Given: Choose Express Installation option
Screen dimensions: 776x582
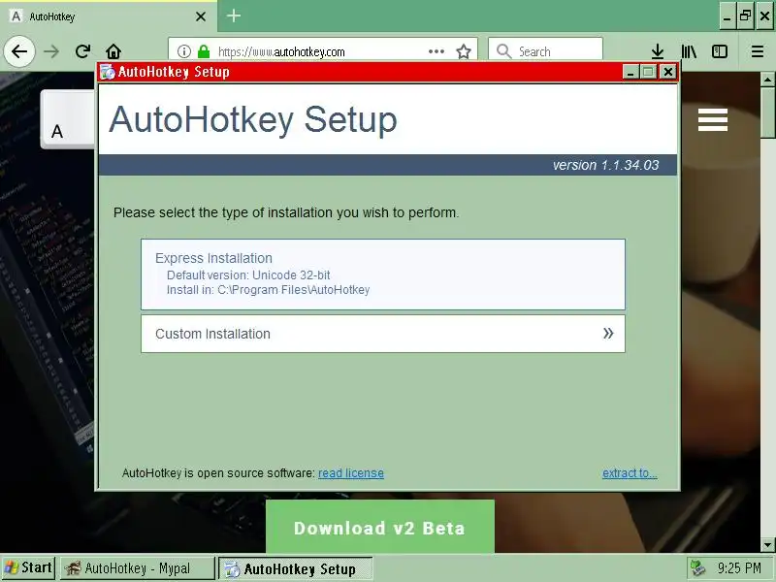Looking at the screenshot, I should pos(383,275).
